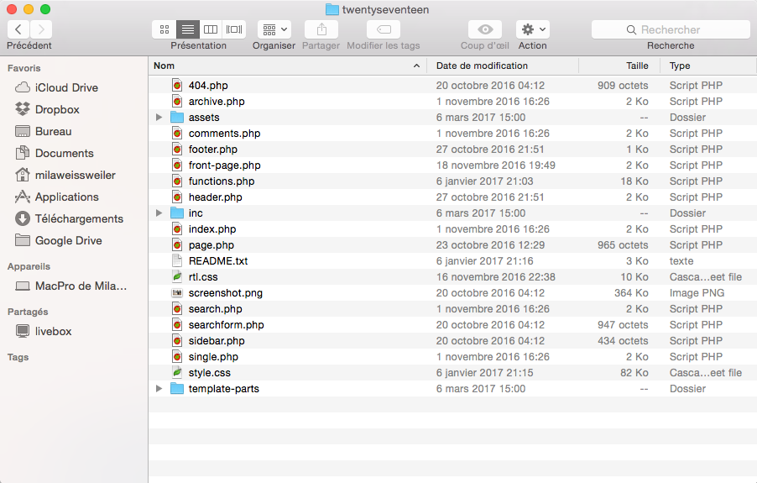Switch to icon view presentation
The image size is (757, 483).
(164, 29)
